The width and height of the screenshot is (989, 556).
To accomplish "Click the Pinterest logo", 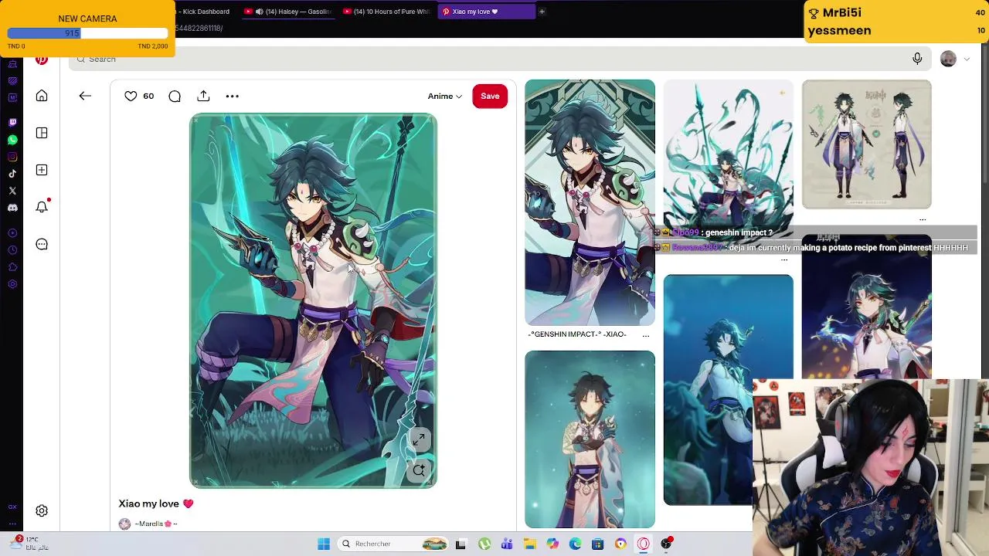I will tap(42, 59).
